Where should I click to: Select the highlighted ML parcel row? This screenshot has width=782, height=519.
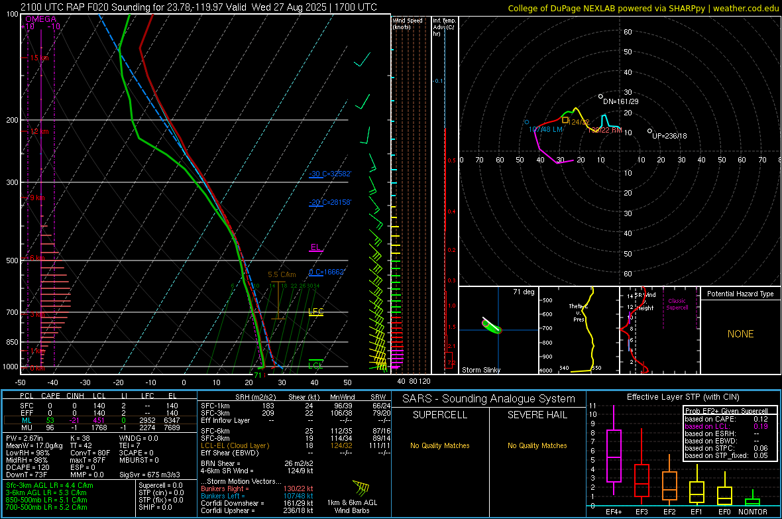[x=99, y=420]
